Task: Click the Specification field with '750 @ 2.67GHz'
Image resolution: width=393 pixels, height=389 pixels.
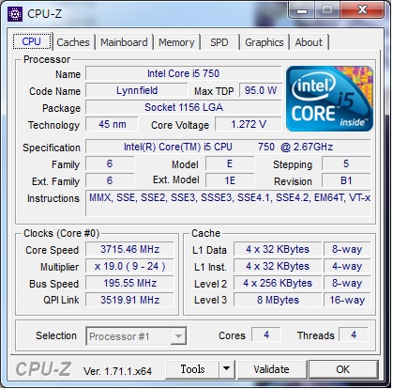Action: (228, 147)
